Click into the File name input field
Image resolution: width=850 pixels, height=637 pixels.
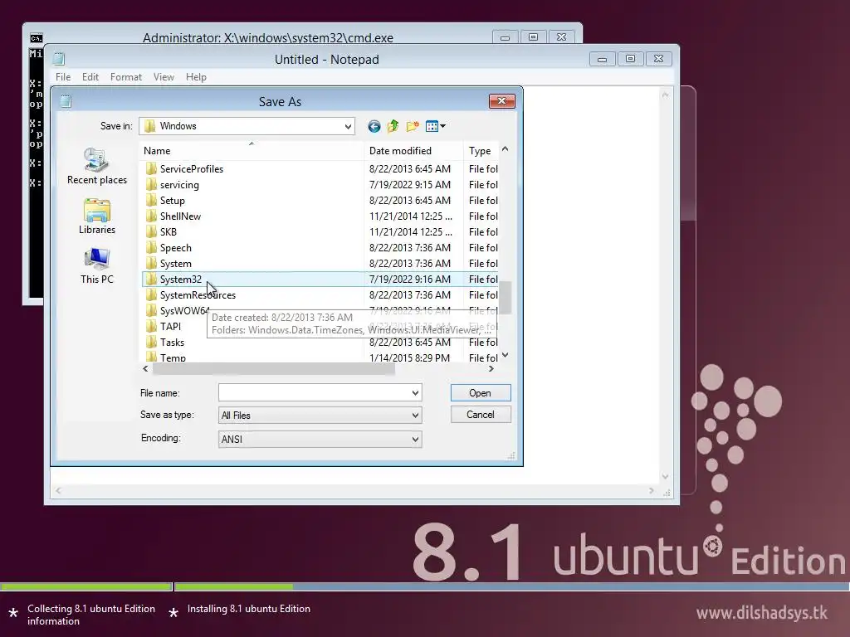tap(314, 392)
